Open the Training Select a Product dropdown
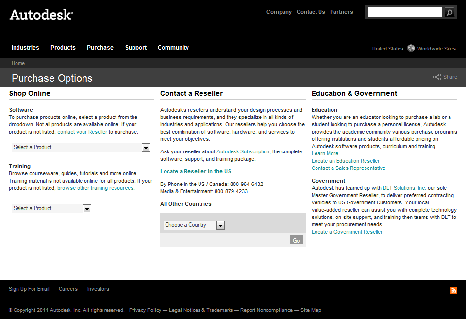This screenshot has width=466, height=319. coord(51,209)
